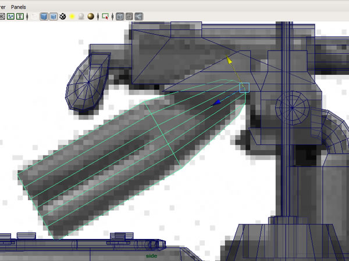The image size is (349, 261).
Task: Toggle the Safe Title overlay icon
Action: point(20,16)
